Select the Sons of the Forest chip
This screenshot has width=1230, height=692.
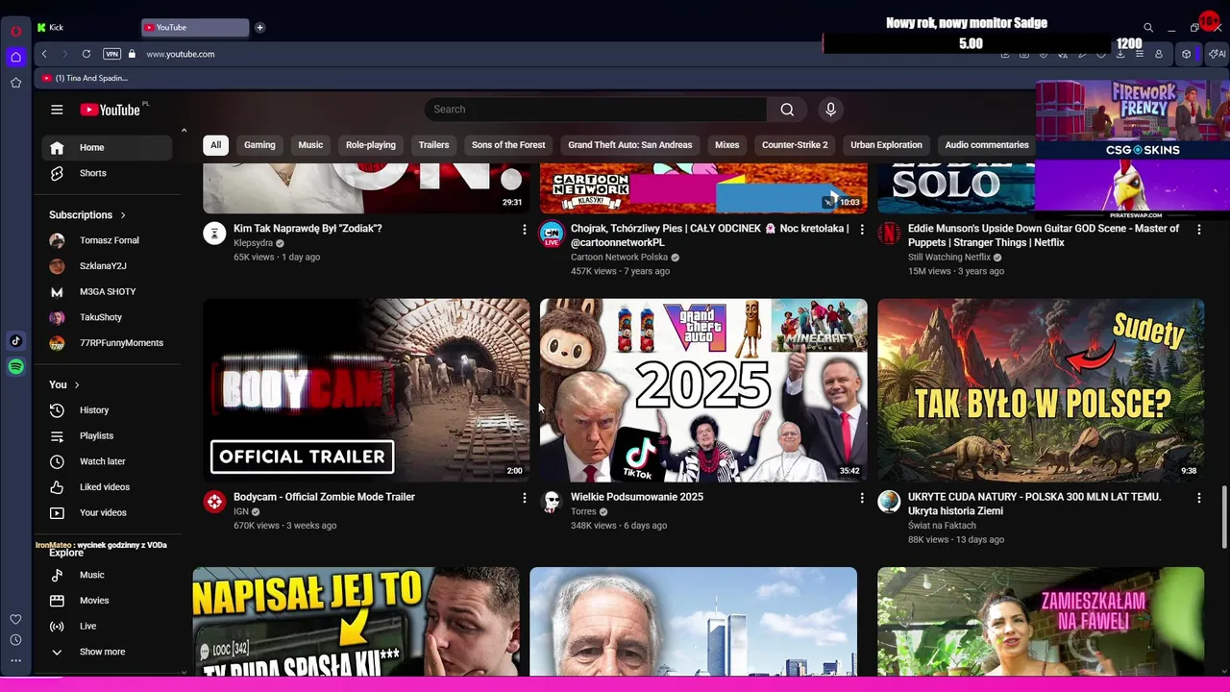(x=508, y=145)
